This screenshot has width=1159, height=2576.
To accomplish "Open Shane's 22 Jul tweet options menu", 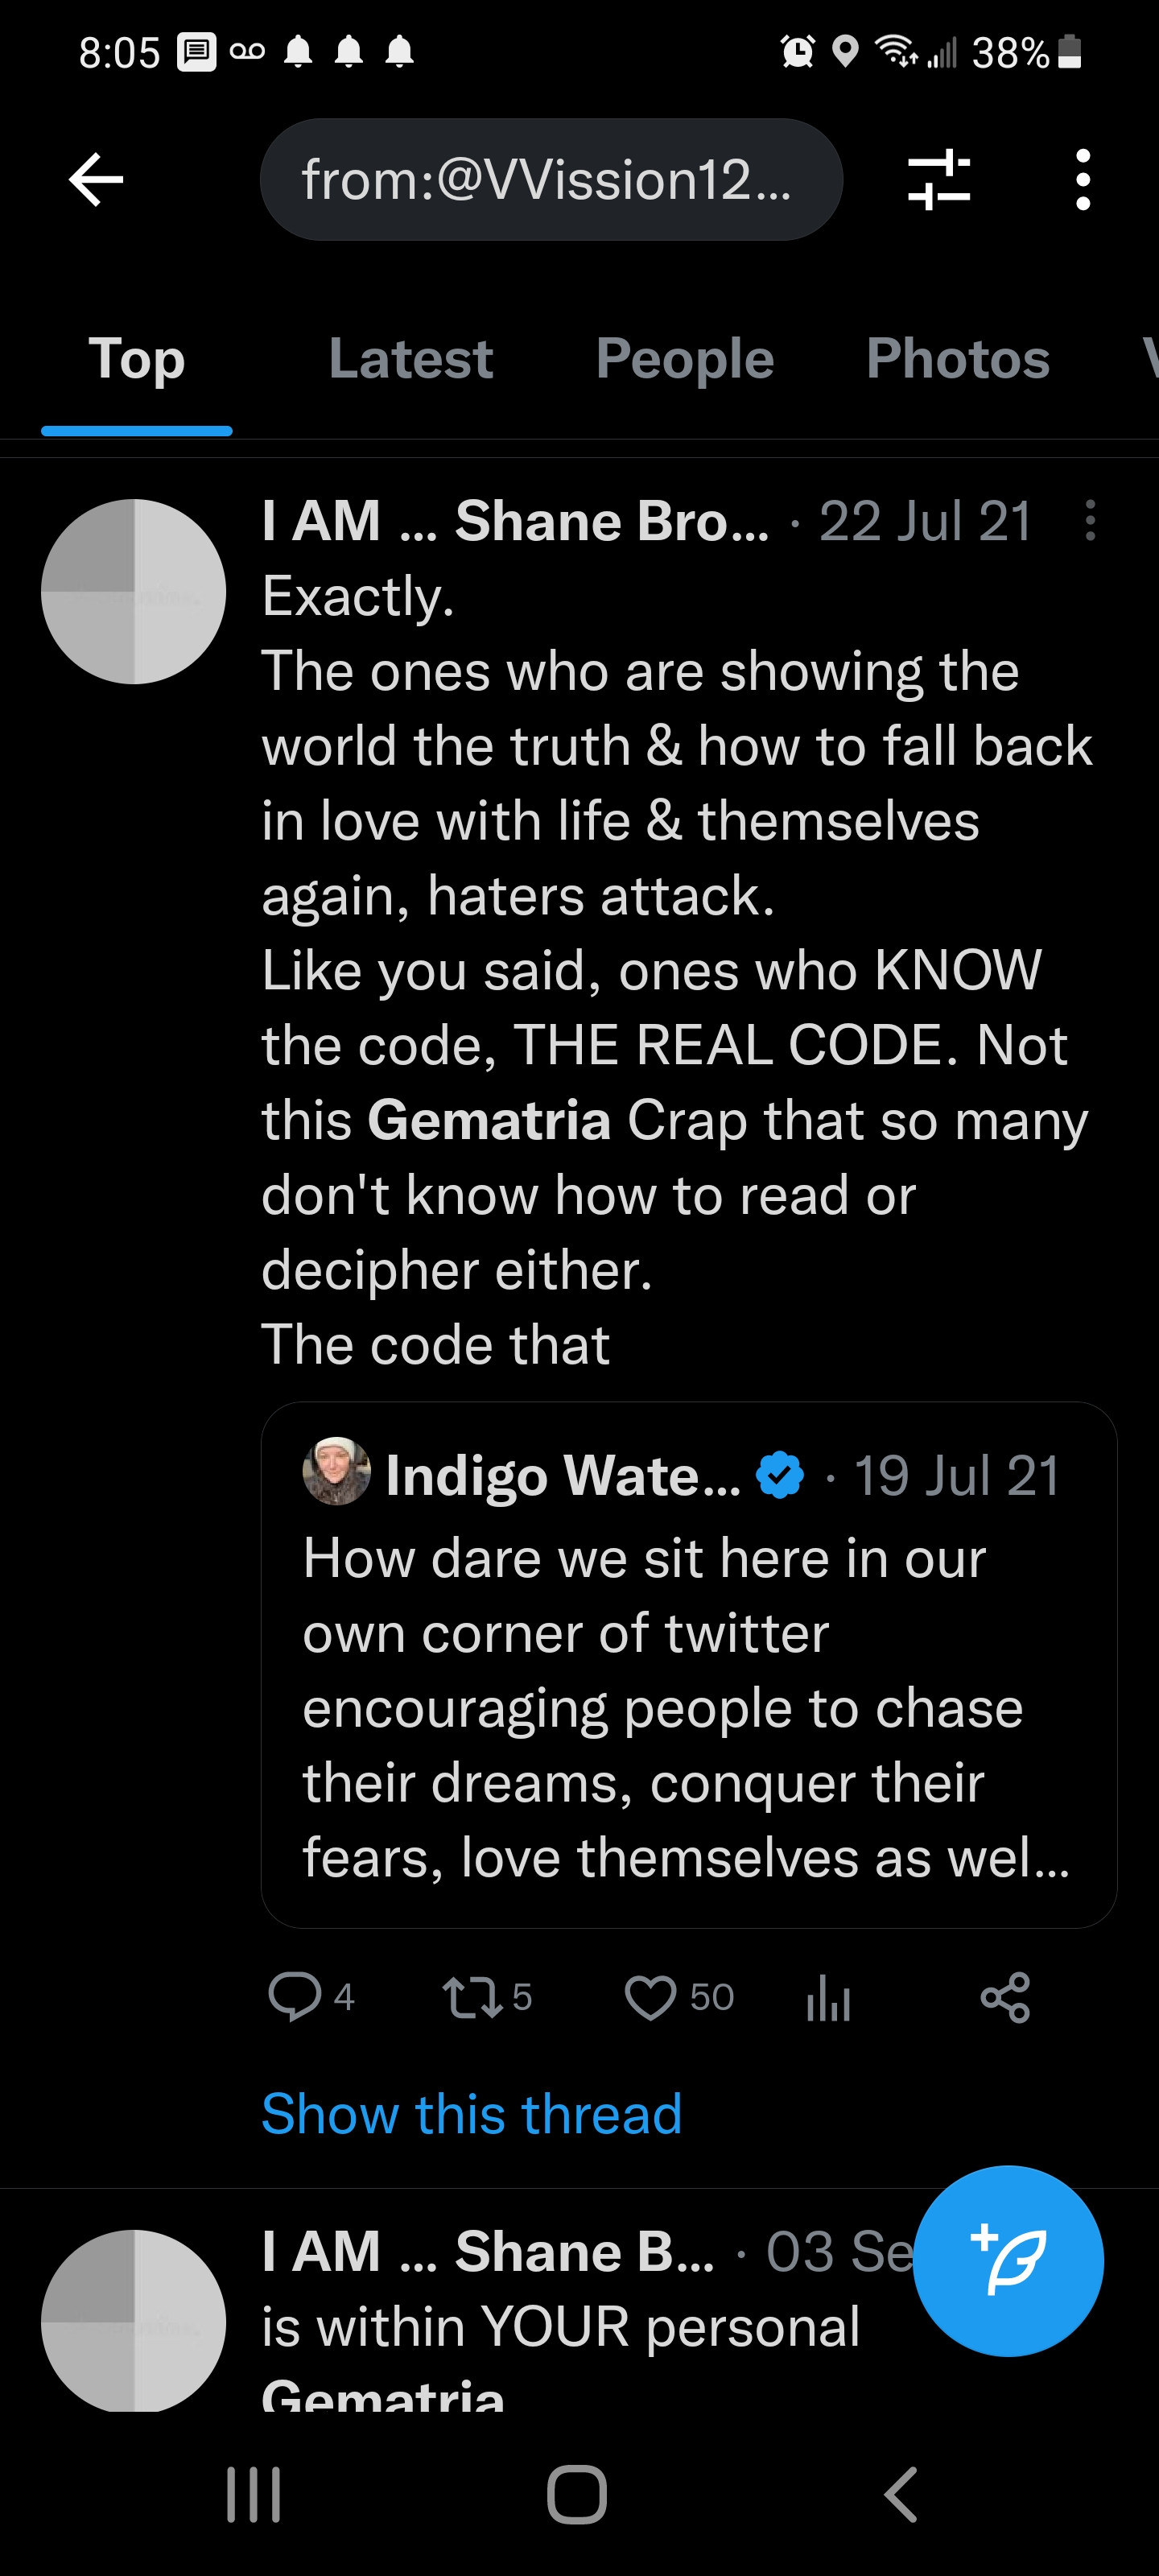I will pos(1090,521).
